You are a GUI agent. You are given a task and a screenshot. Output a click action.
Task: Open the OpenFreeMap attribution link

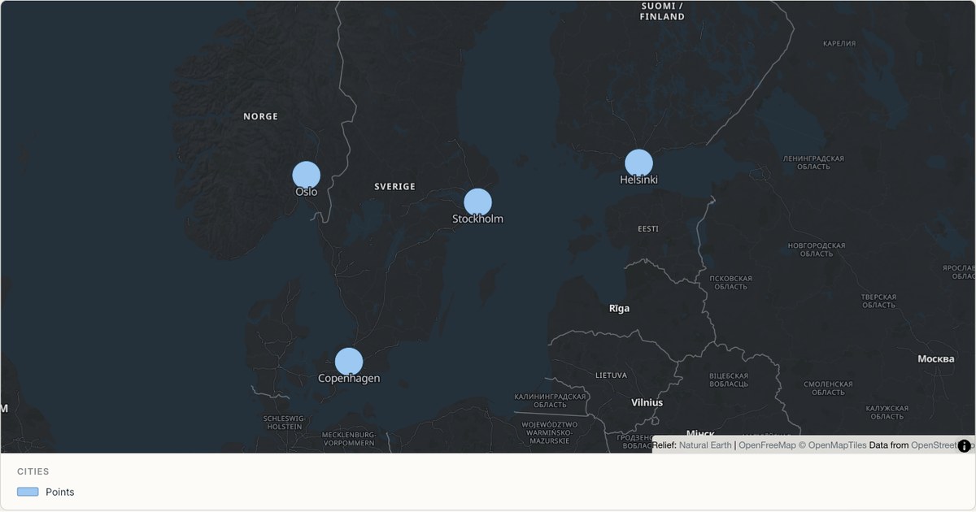(x=766, y=445)
